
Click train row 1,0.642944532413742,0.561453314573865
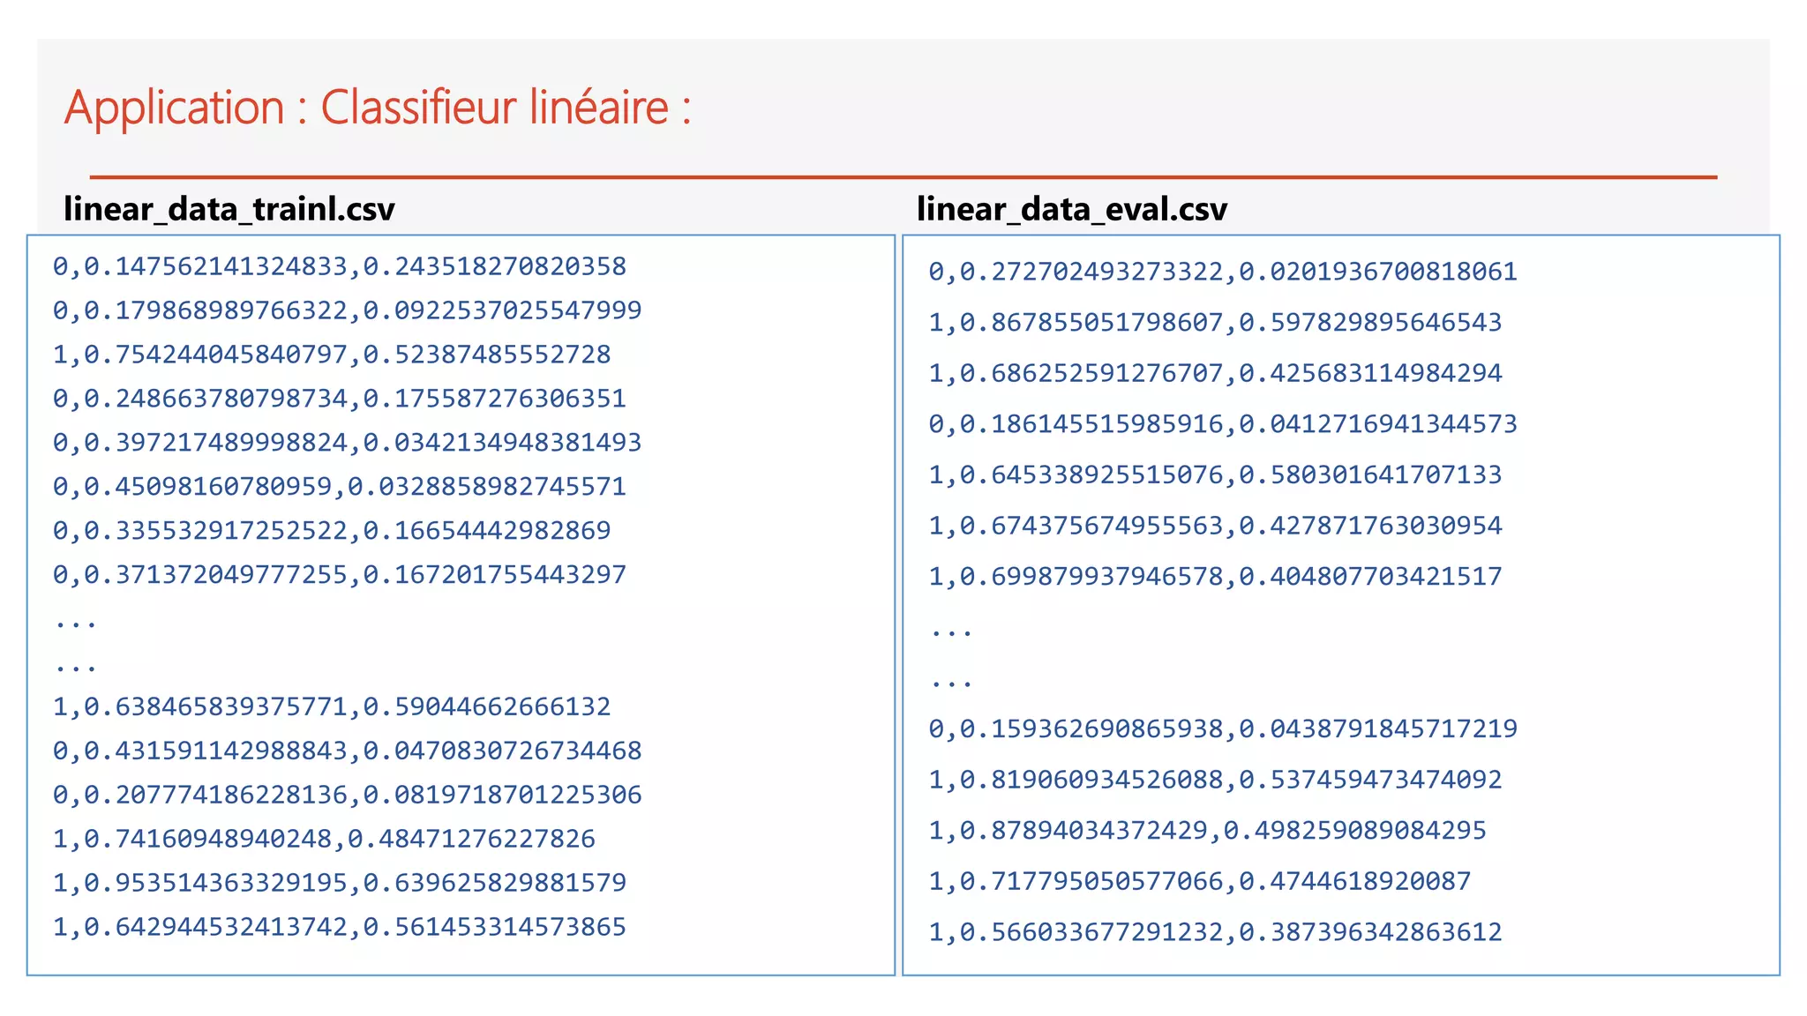[340, 927]
